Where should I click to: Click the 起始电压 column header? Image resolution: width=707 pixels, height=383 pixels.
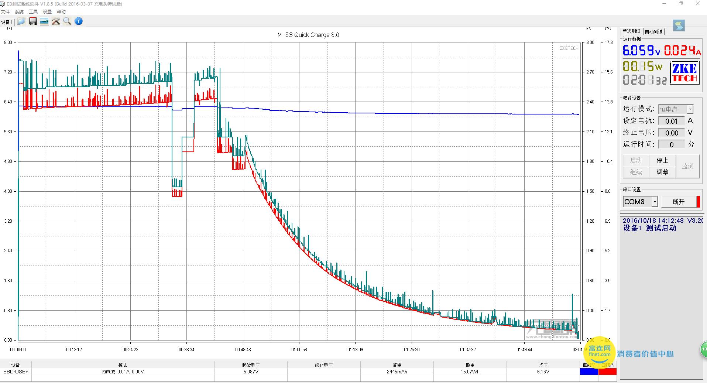[251, 365]
